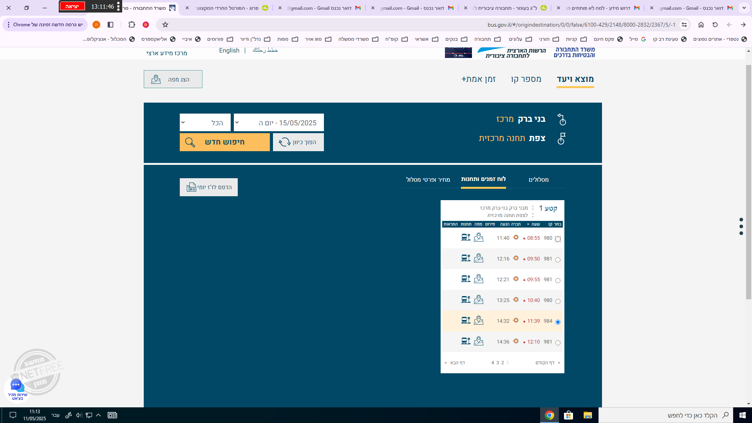Open the הכל filter dropdown

click(205, 123)
